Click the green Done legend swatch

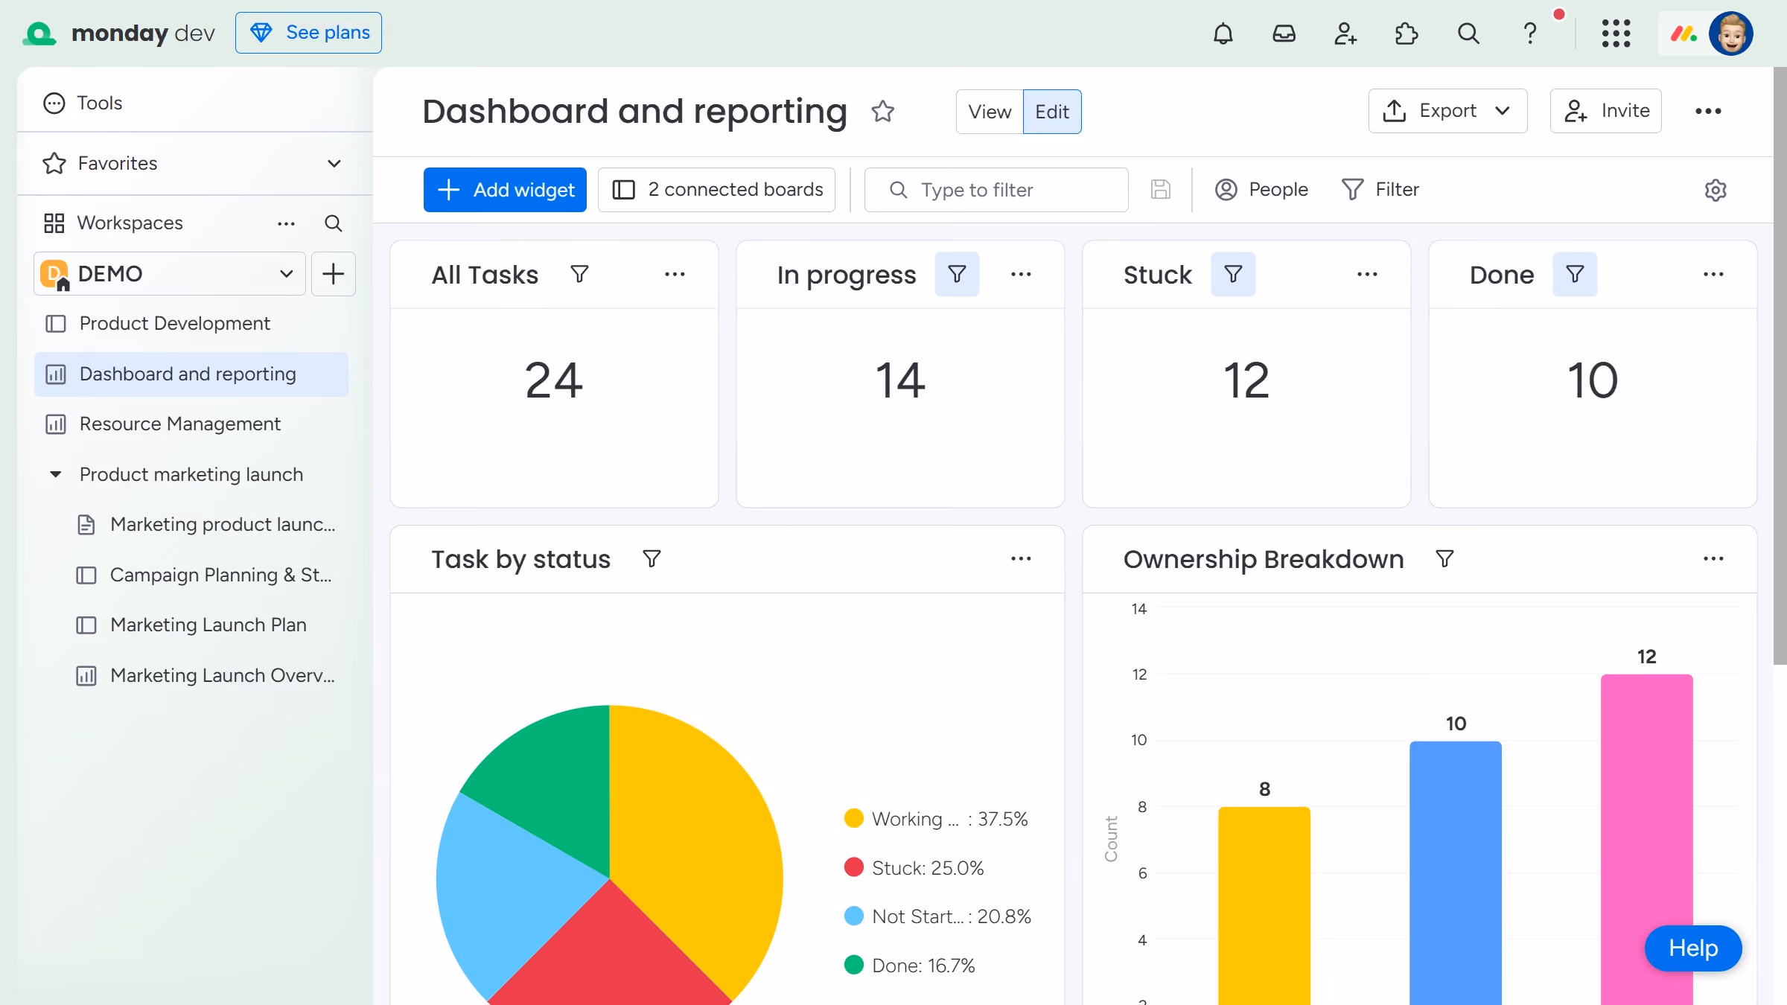(853, 965)
